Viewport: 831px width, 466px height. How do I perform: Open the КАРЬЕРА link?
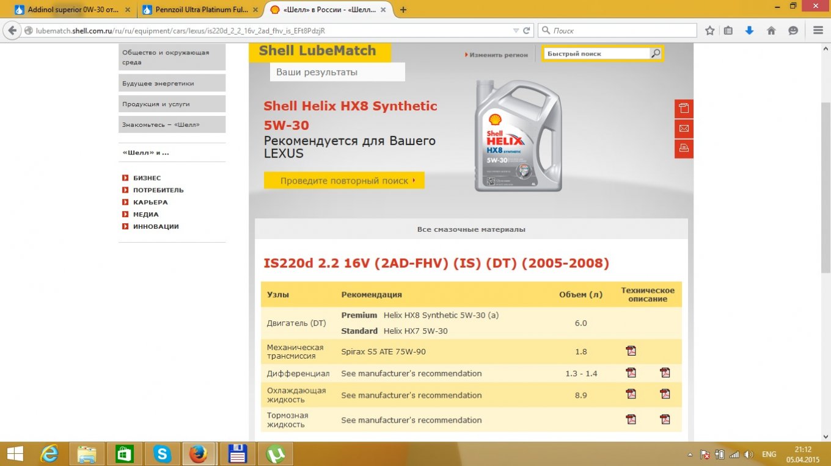tap(150, 203)
